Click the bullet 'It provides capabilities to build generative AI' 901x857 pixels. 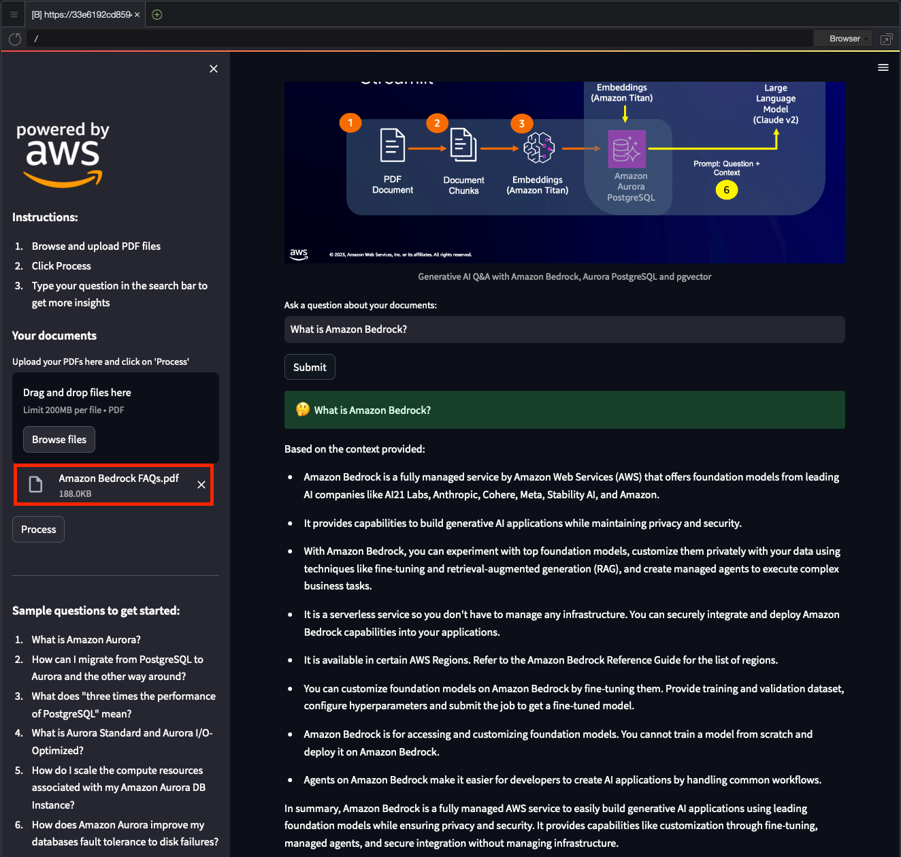pos(523,523)
